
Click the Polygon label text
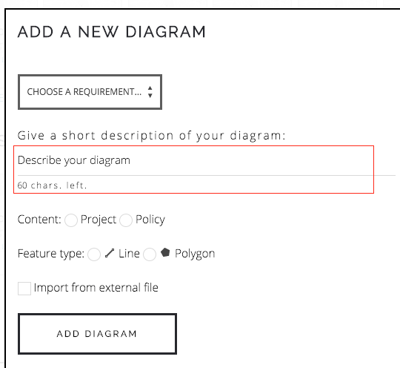pos(195,254)
